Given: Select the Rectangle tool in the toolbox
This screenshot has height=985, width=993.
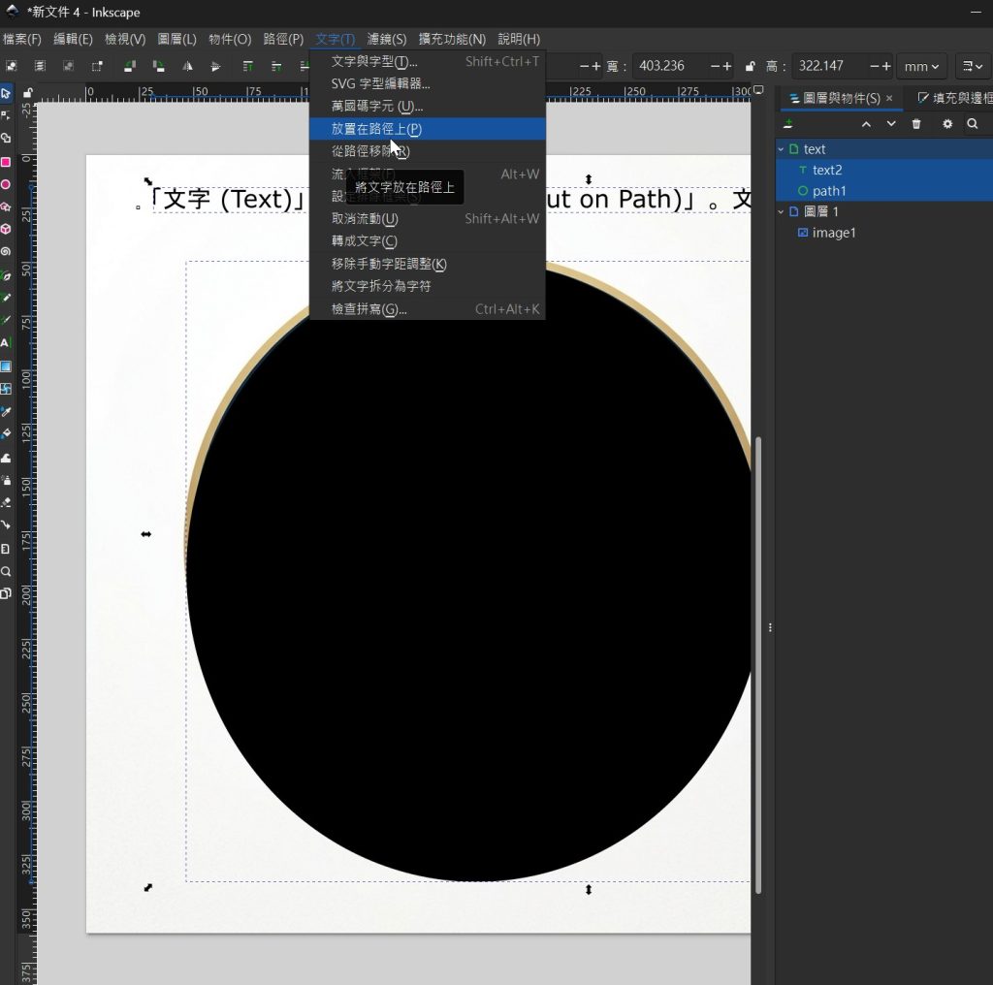Looking at the screenshot, I should [x=6, y=162].
